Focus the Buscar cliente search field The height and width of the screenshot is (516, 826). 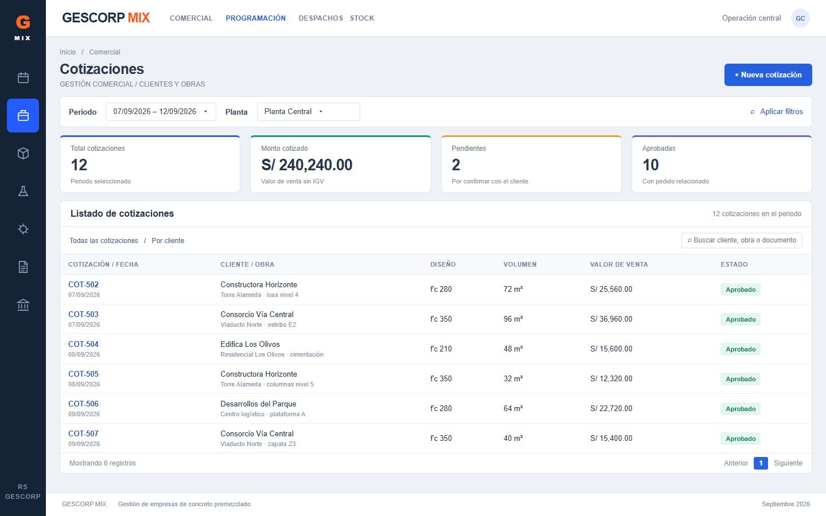(742, 240)
